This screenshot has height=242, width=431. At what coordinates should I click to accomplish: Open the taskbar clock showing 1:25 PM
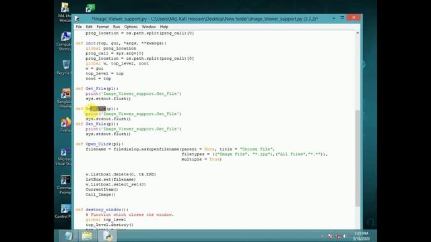pyautogui.click(x=361, y=236)
